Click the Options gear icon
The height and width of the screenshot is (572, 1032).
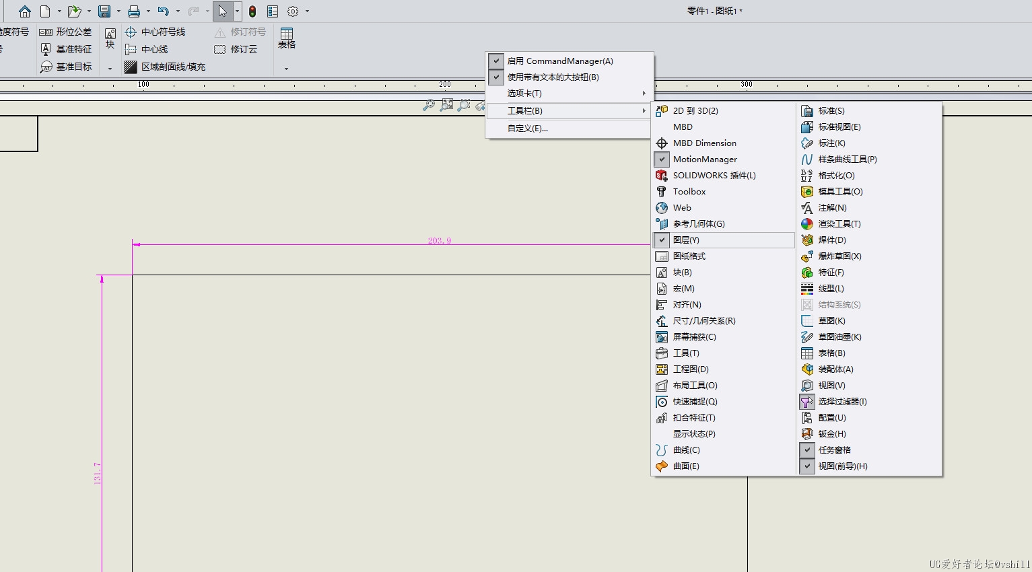tap(293, 11)
